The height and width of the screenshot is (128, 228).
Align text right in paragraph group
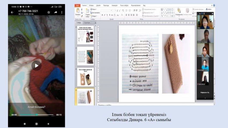(131, 15)
